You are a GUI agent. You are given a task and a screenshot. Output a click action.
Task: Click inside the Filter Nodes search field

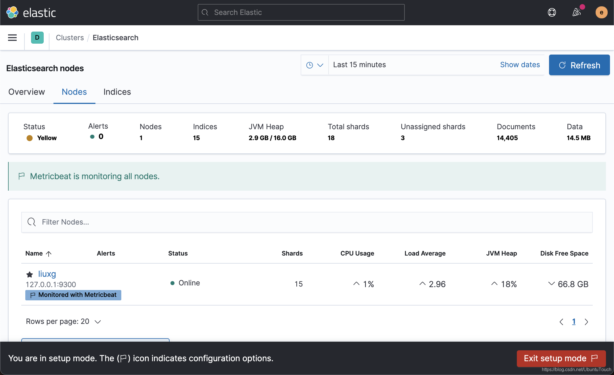172,222
